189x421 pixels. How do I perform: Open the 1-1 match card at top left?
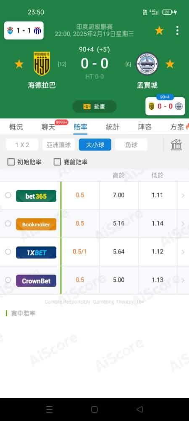(x=24, y=30)
